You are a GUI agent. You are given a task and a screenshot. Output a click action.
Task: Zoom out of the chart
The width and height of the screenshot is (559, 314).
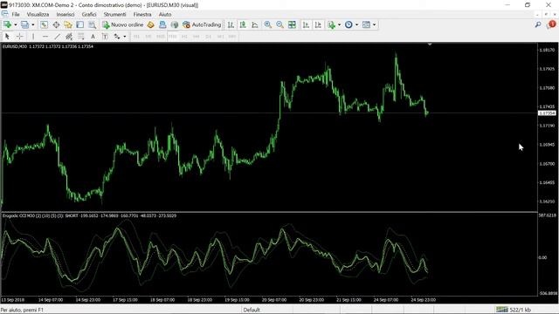[279, 24]
